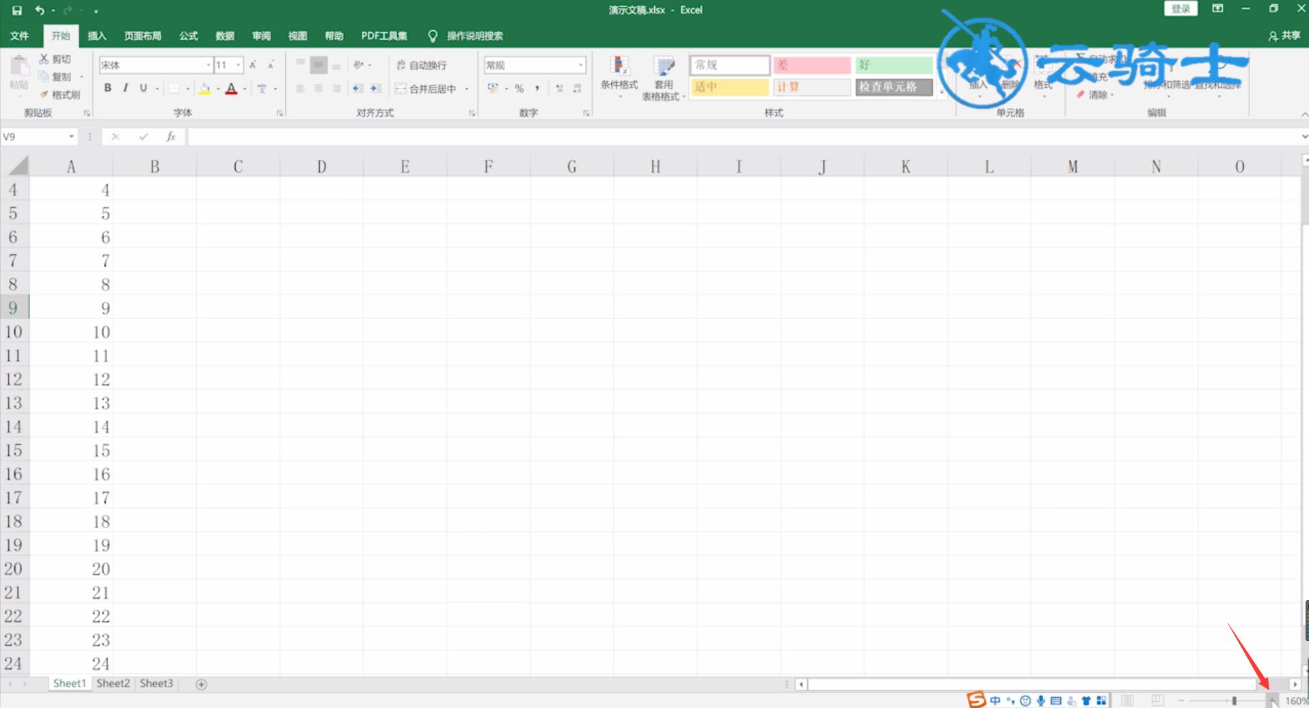Click the Cut (剪切) scissors icon
Viewport: 1309px width, 708px height.
[x=44, y=59]
